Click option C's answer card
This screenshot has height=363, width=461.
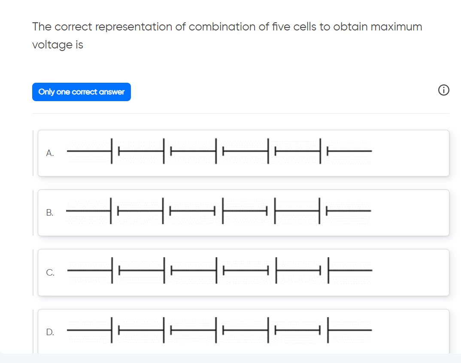243,272
